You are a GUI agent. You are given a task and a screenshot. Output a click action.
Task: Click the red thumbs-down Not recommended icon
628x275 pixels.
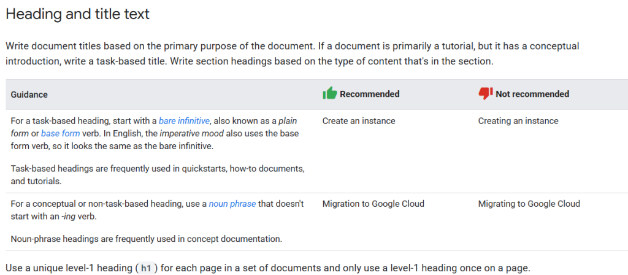click(x=486, y=93)
